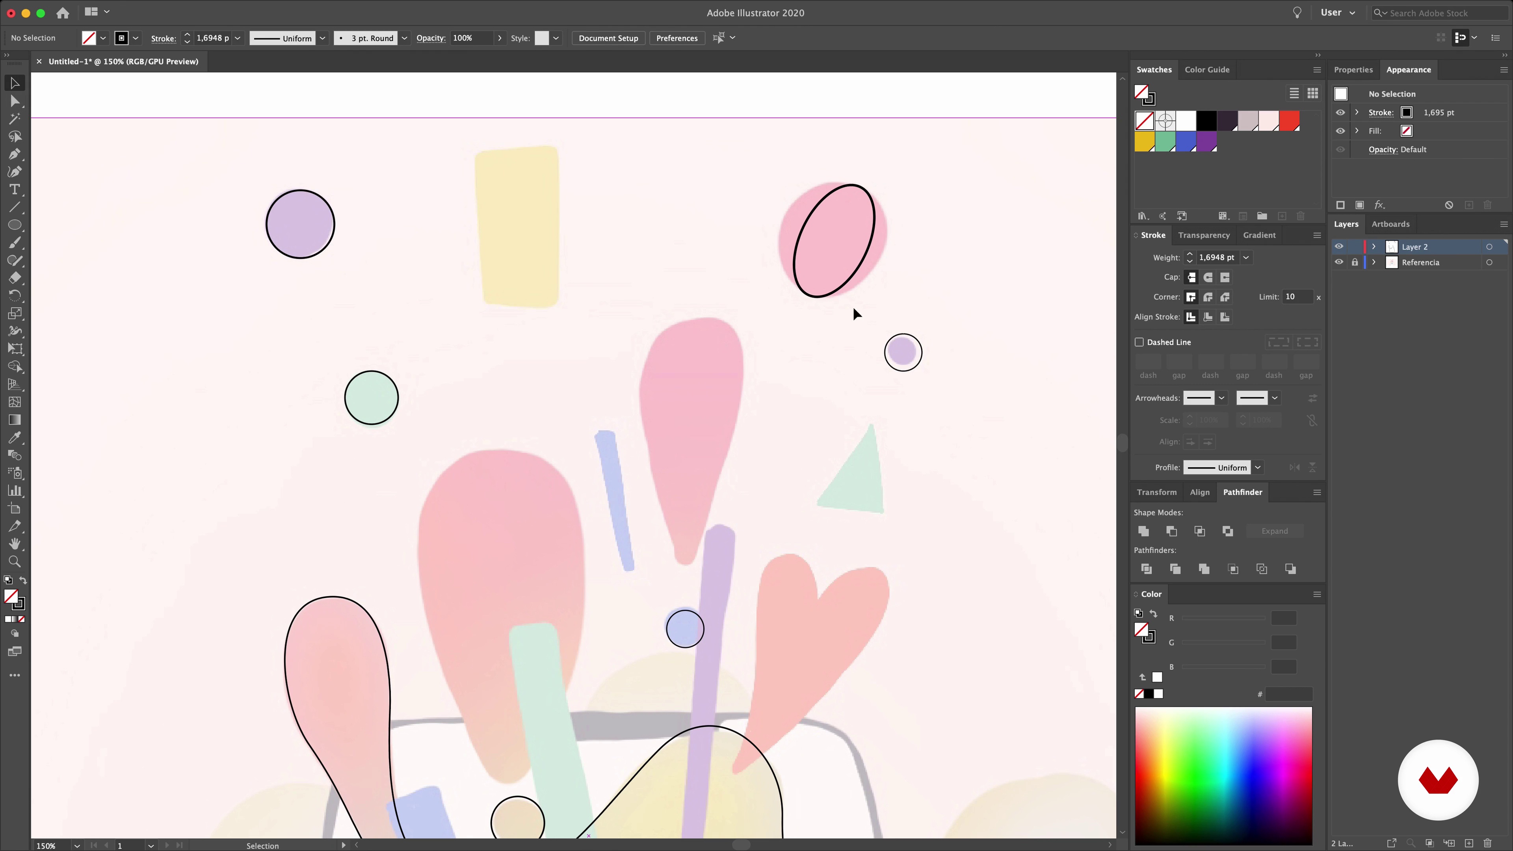1513x851 pixels.
Task: Switch to the Transparency tab
Action: [1203, 235]
